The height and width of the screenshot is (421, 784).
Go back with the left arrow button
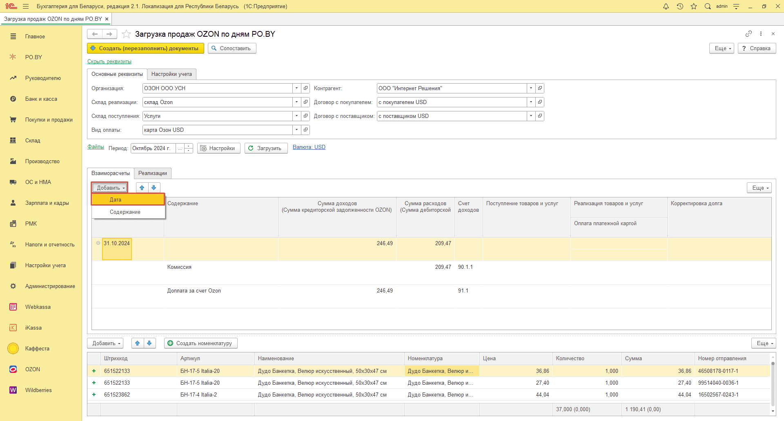click(x=95, y=34)
